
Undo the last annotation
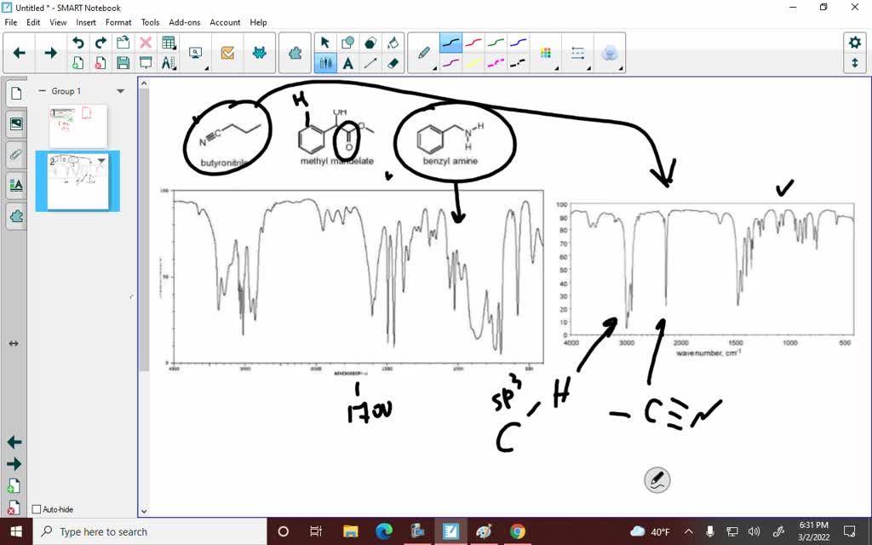click(76, 41)
